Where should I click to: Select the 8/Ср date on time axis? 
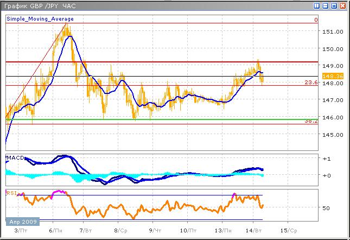(120, 231)
